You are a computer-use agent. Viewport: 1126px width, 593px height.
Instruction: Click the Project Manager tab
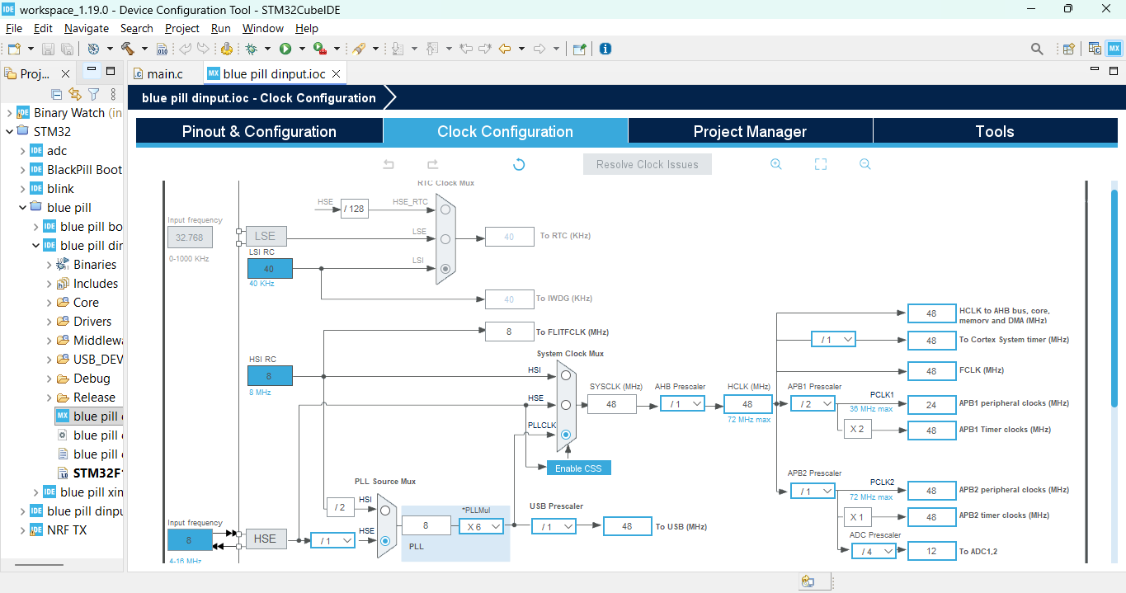750,132
